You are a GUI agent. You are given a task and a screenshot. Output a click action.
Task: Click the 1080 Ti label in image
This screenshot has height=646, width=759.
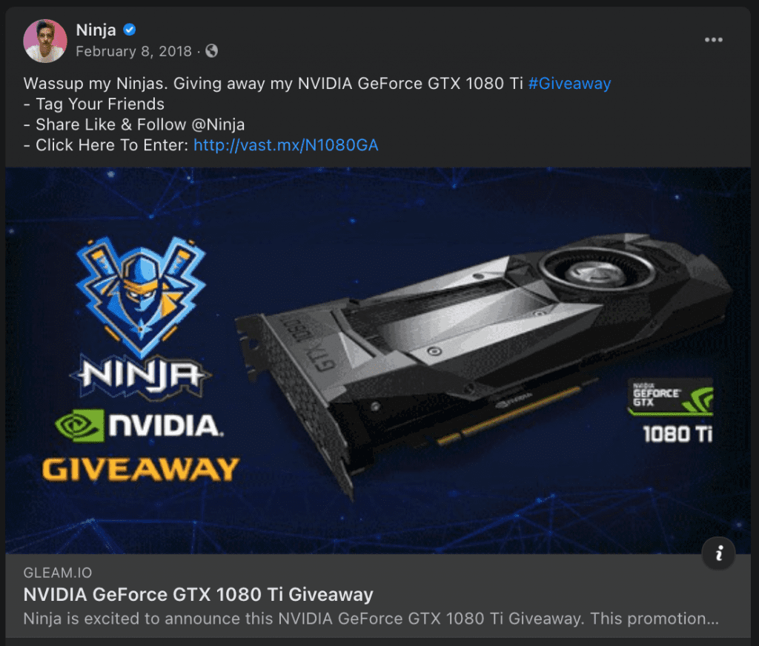[677, 434]
